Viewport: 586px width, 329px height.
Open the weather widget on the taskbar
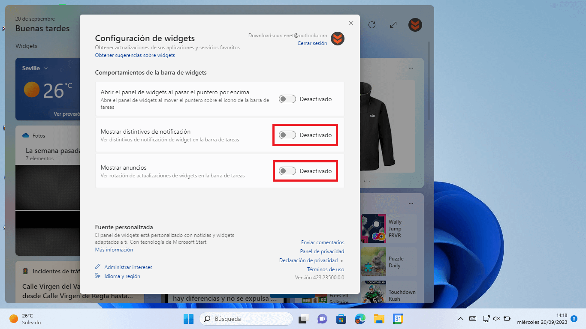tap(25, 319)
